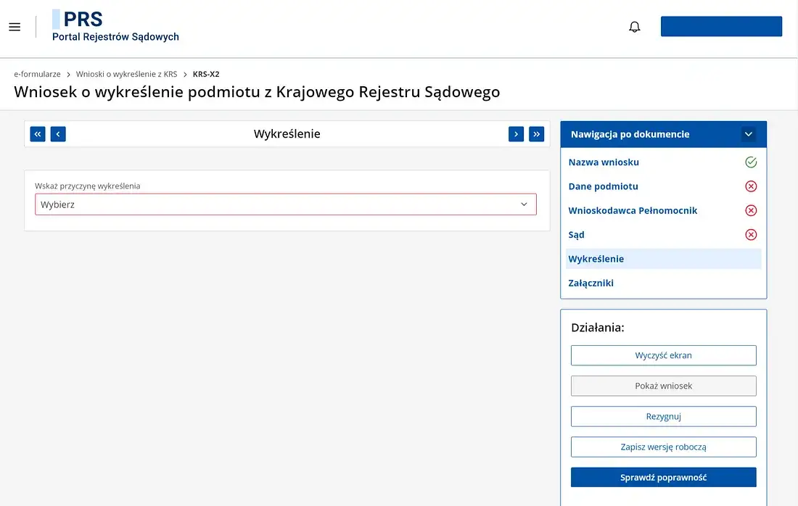Image resolution: width=798 pixels, height=506 pixels.
Task: Go to previous section with single-left arrow
Action: pos(57,133)
